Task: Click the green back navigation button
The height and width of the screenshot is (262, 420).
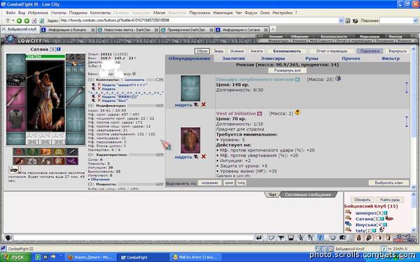Action: click(x=19, y=20)
